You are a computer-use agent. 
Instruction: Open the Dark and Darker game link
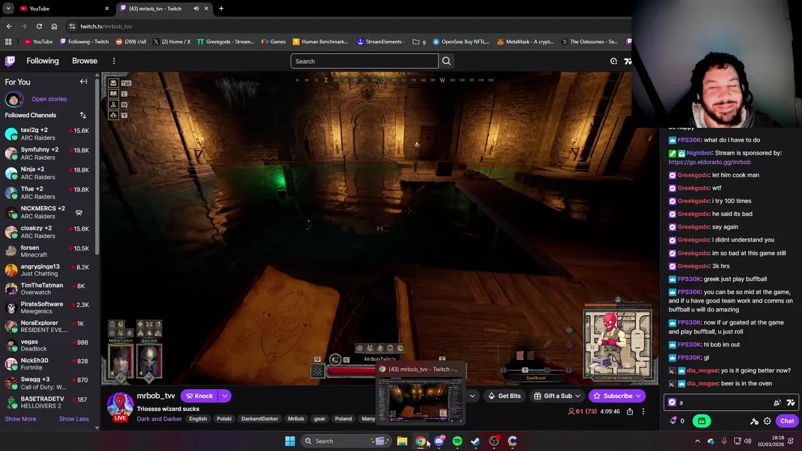point(159,419)
